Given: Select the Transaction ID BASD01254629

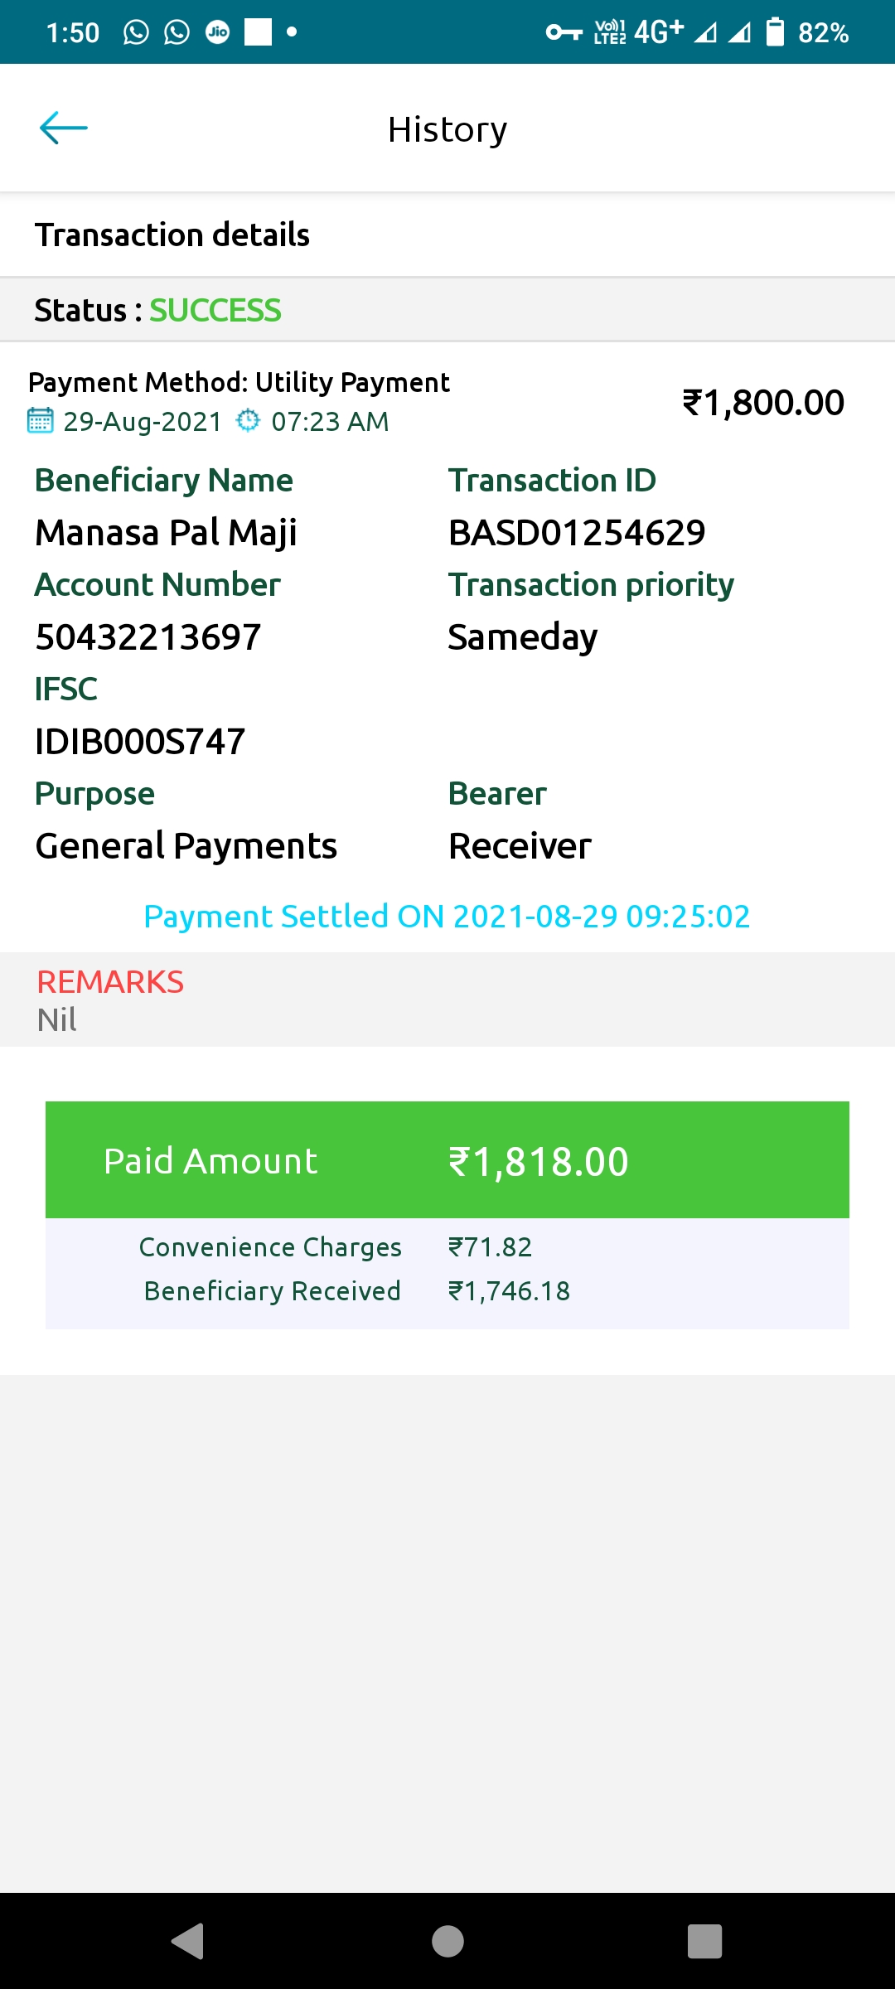Looking at the screenshot, I should click(x=577, y=533).
